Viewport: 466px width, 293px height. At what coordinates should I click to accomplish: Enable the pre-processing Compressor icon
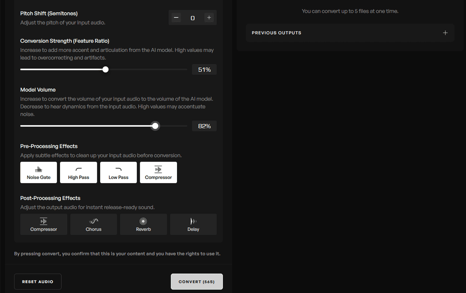coord(158,172)
